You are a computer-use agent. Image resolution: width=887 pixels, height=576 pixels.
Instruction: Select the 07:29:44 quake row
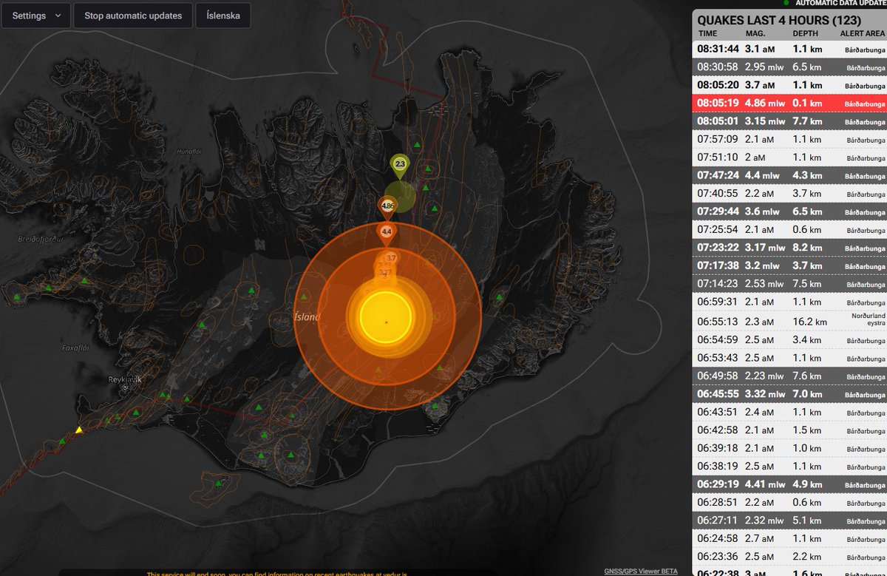click(x=789, y=211)
